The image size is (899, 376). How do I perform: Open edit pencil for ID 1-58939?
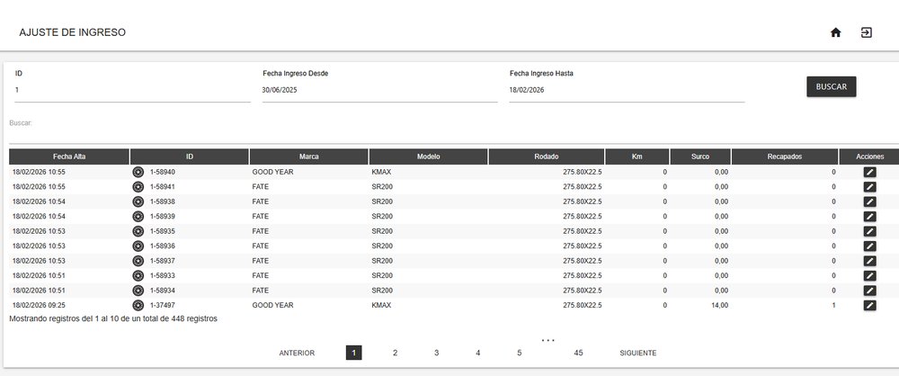pos(869,217)
